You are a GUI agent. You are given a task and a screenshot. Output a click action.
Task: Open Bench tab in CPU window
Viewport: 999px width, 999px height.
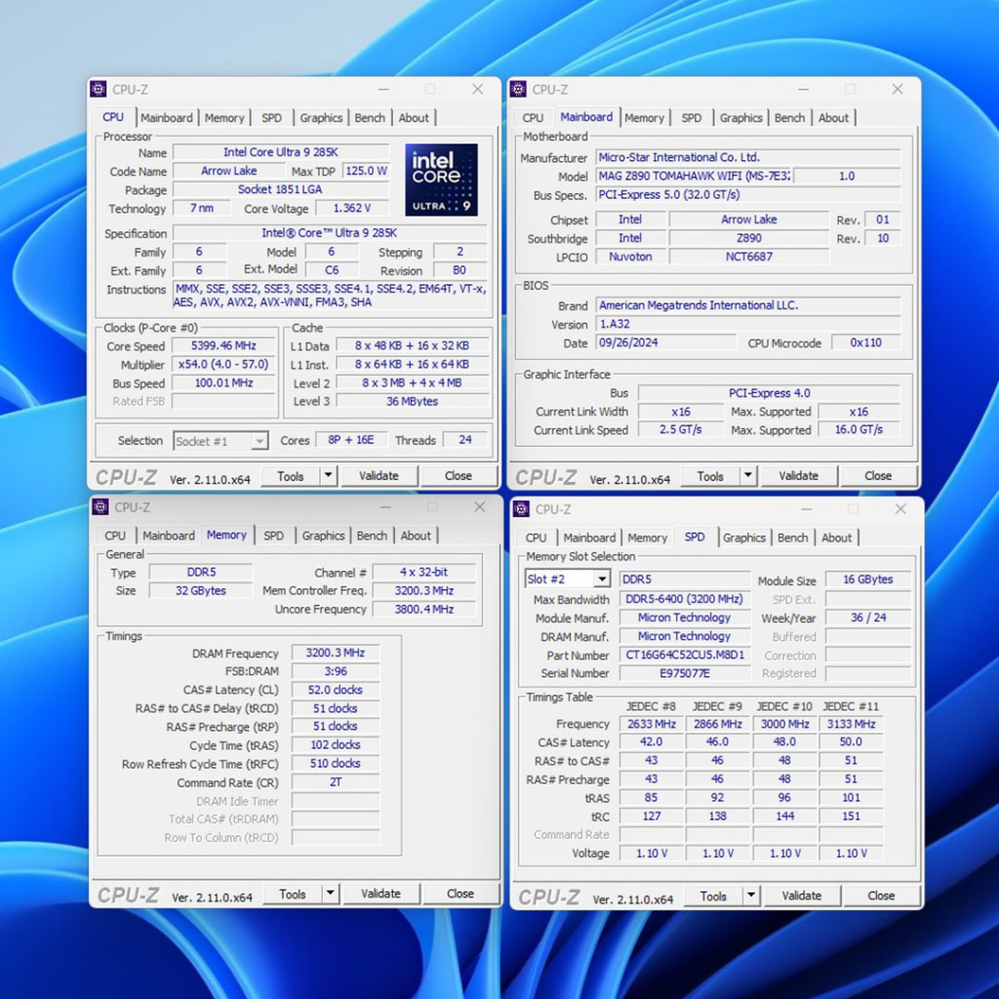[x=370, y=118]
